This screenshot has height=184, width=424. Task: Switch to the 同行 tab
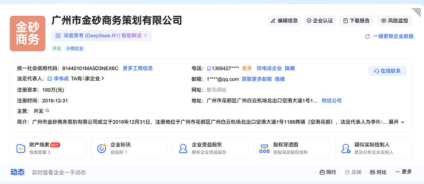(328, 172)
